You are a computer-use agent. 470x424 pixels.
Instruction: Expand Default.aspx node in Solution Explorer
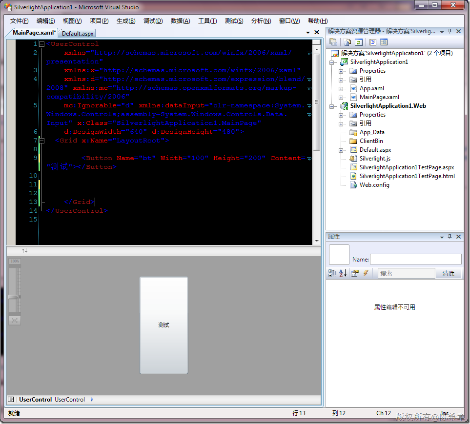click(x=341, y=150)
